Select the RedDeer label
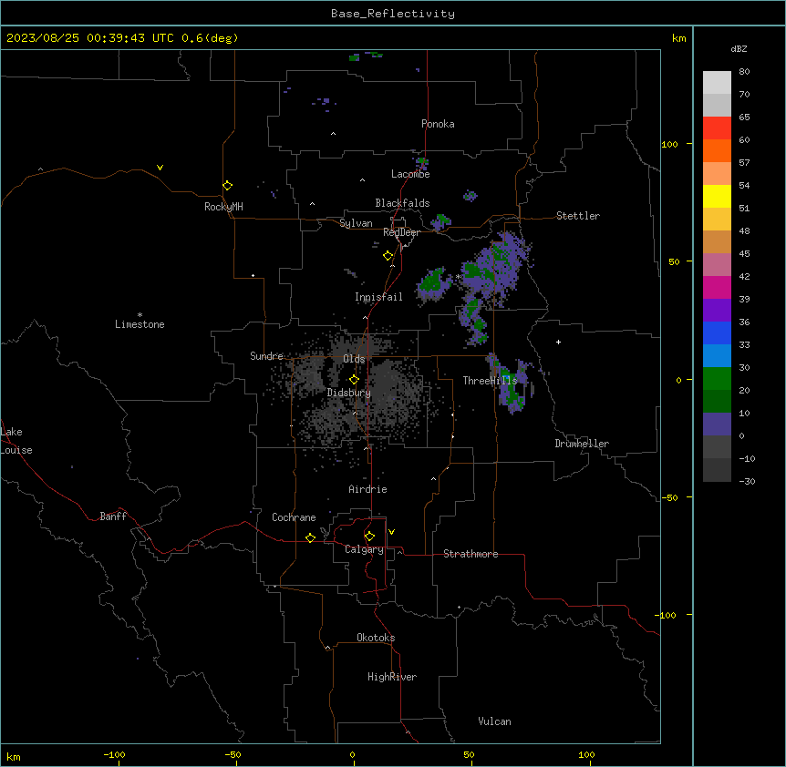786x767 pixels. pyautogui.click(x=401, y=232)
